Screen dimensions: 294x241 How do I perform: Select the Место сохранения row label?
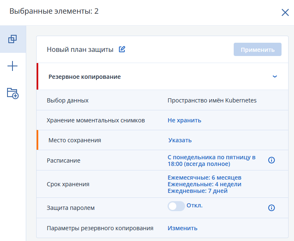point(74,140)
